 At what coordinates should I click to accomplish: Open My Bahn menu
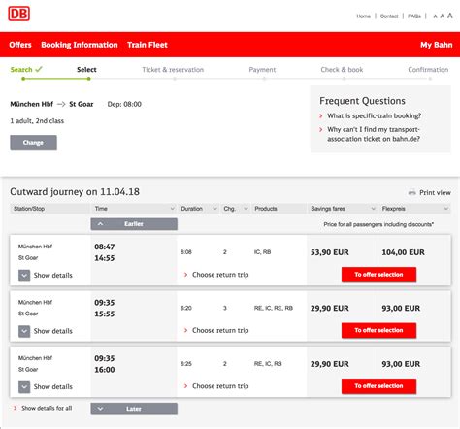(437, 45)
